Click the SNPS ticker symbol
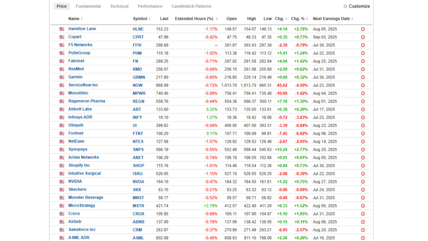Viewport: 428px width, 241px height. tap(138, 149)
